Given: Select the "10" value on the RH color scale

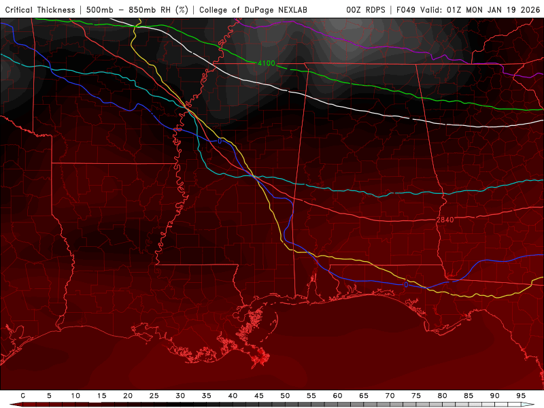Looking at the screenshot, I should click(x=75, y=396).
